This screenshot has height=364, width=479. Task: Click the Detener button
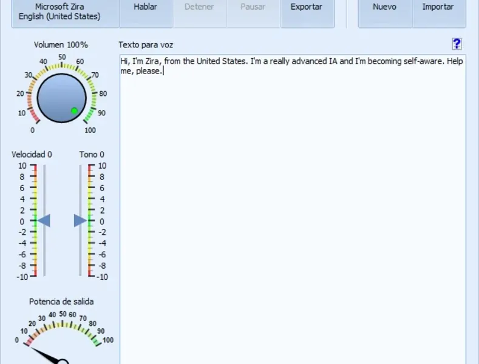click(x=200, y=13)
